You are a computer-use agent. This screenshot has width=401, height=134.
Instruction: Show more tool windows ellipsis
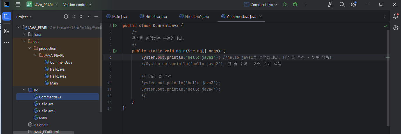pyautogui.click(x=7, y=43)
